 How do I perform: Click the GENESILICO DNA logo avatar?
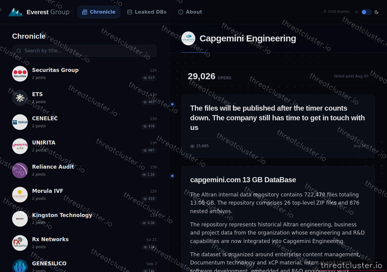click(20, 266)
